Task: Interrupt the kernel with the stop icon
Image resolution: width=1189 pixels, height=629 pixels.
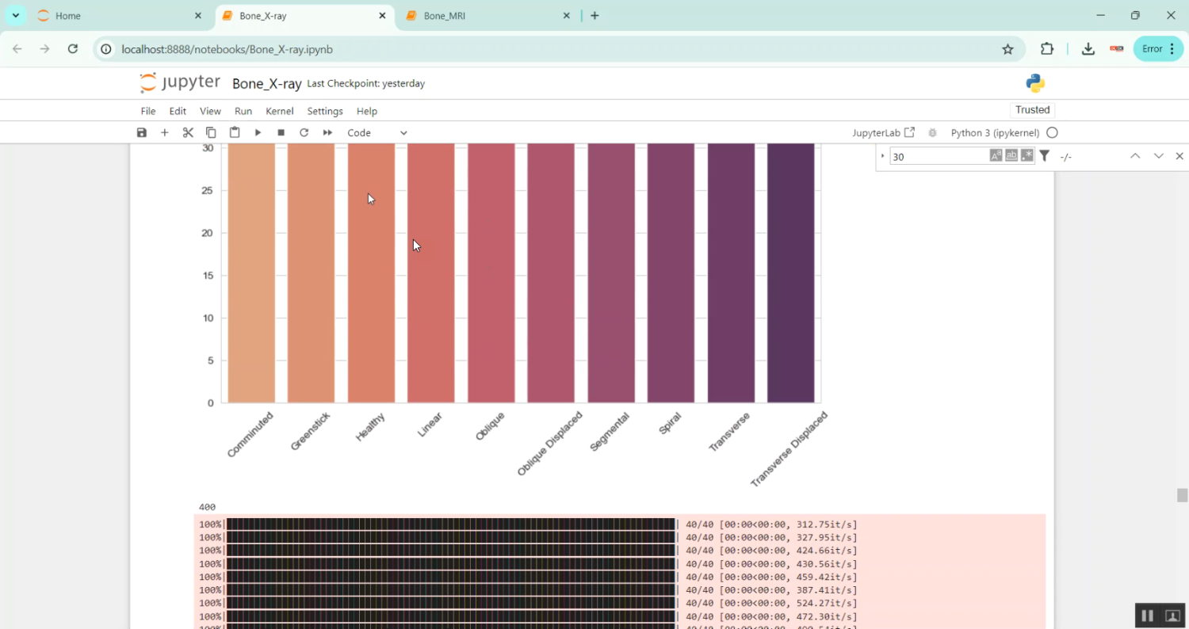Action: 281,133
